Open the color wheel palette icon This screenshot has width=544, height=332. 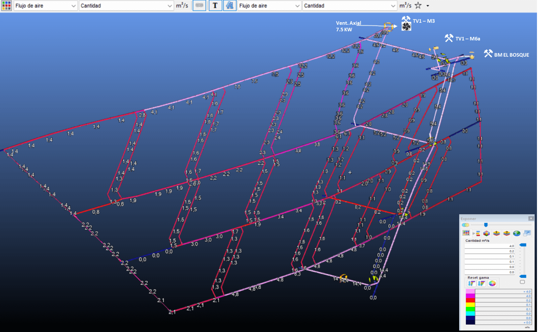click(x=492, y=284)
